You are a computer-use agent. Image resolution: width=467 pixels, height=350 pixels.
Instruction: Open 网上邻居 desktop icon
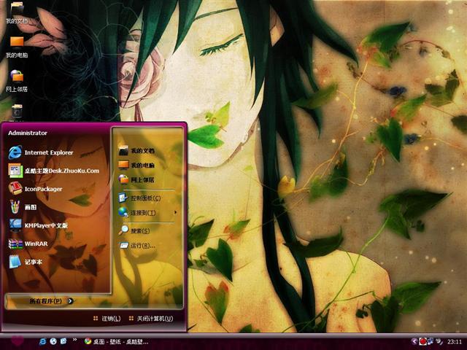click(17, 81)
